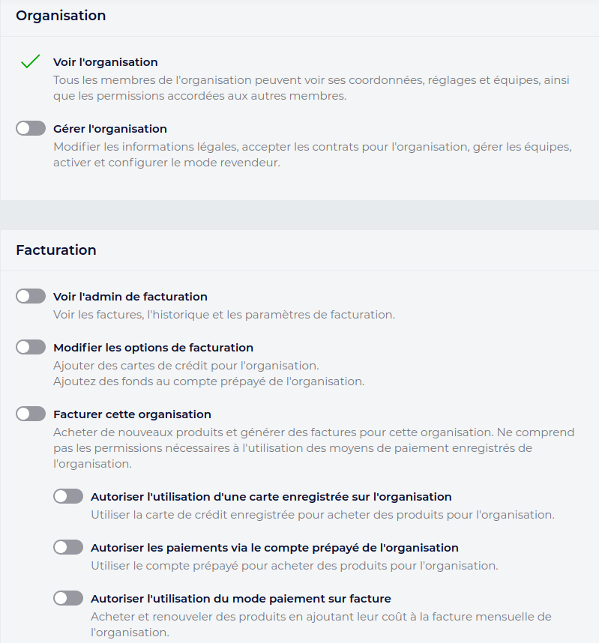The height and width of the screenshot is (643, 599).
Task: Click the carte enregistrée permission label
Action: pos(271,497)
